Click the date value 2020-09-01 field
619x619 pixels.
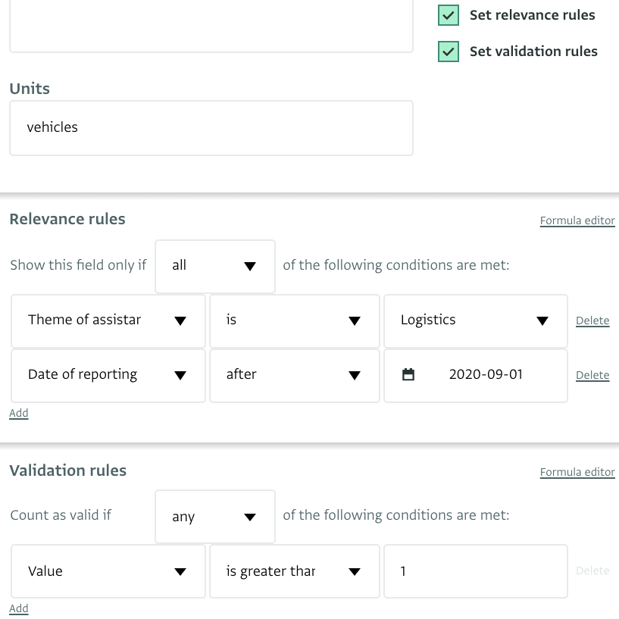click(x=486, y=374)
